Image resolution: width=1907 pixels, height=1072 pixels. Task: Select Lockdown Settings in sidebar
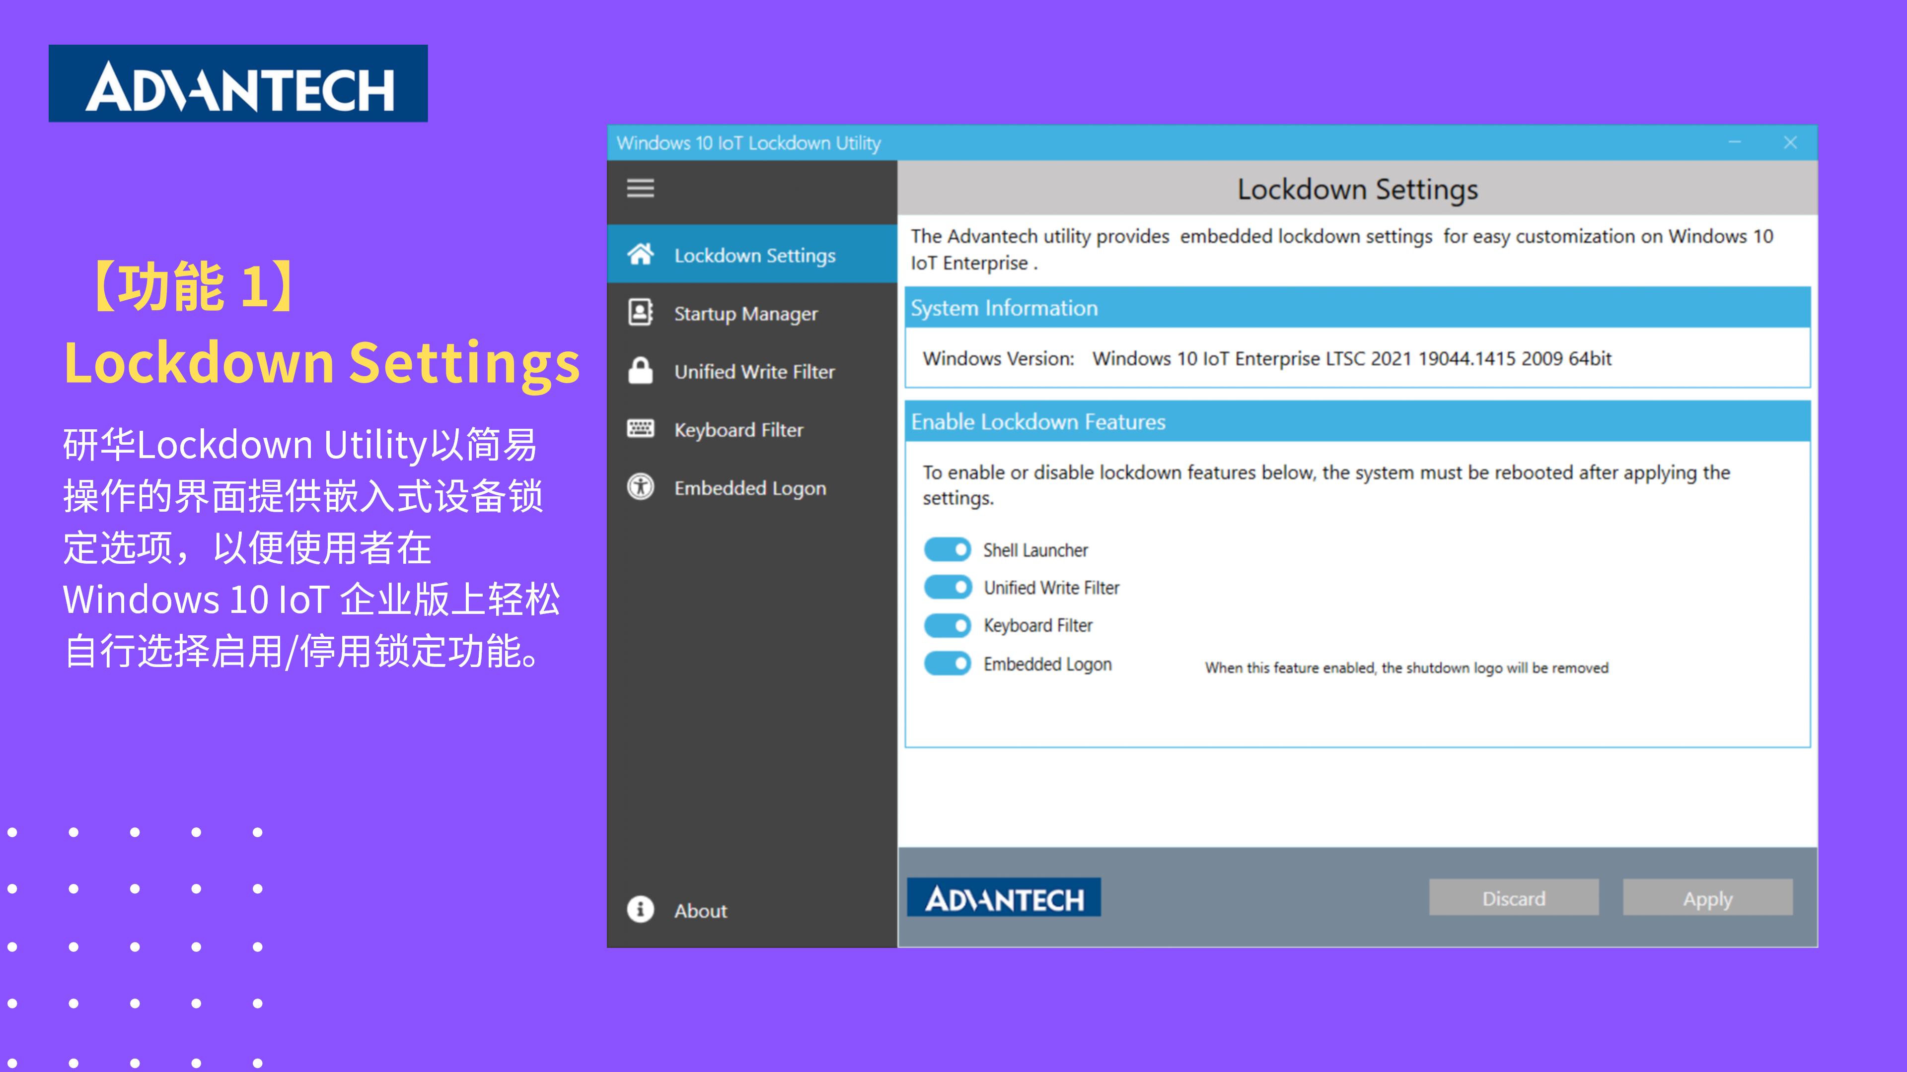point(752,255)
